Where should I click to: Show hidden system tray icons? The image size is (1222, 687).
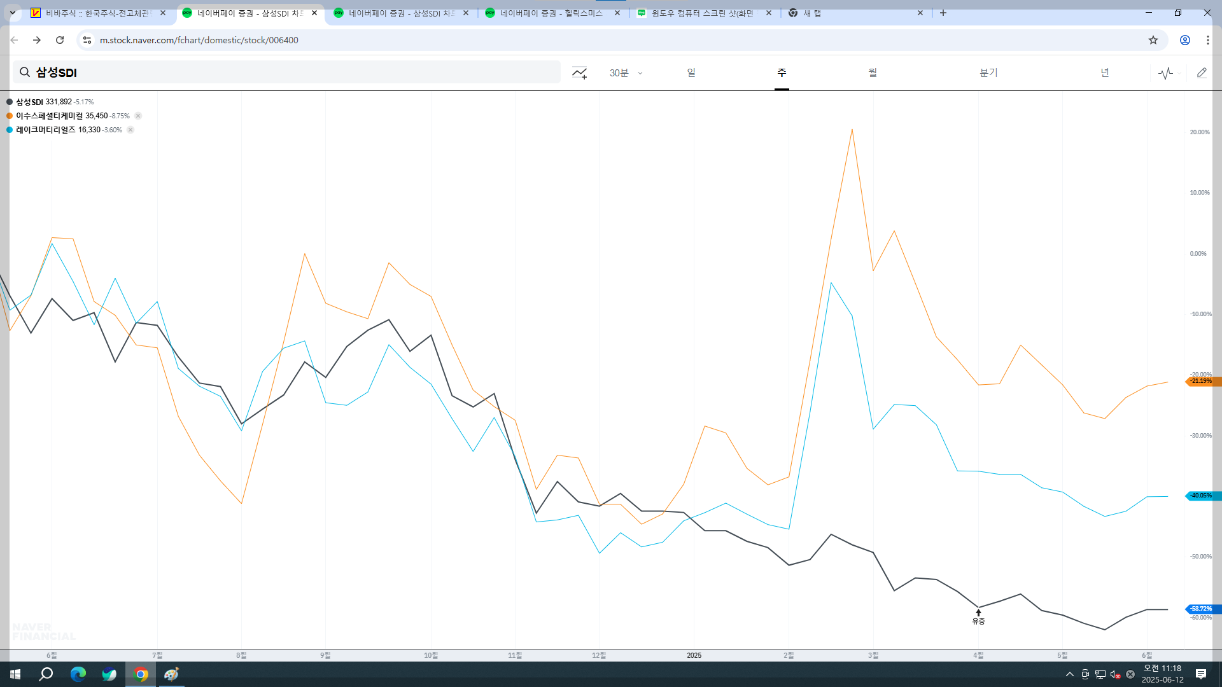coord(1070,674)
